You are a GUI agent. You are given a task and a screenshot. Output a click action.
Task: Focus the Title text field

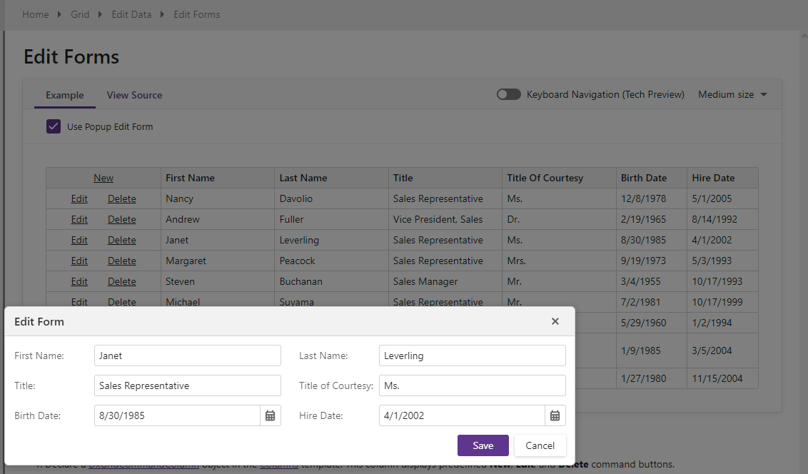[x=187, y=385]
